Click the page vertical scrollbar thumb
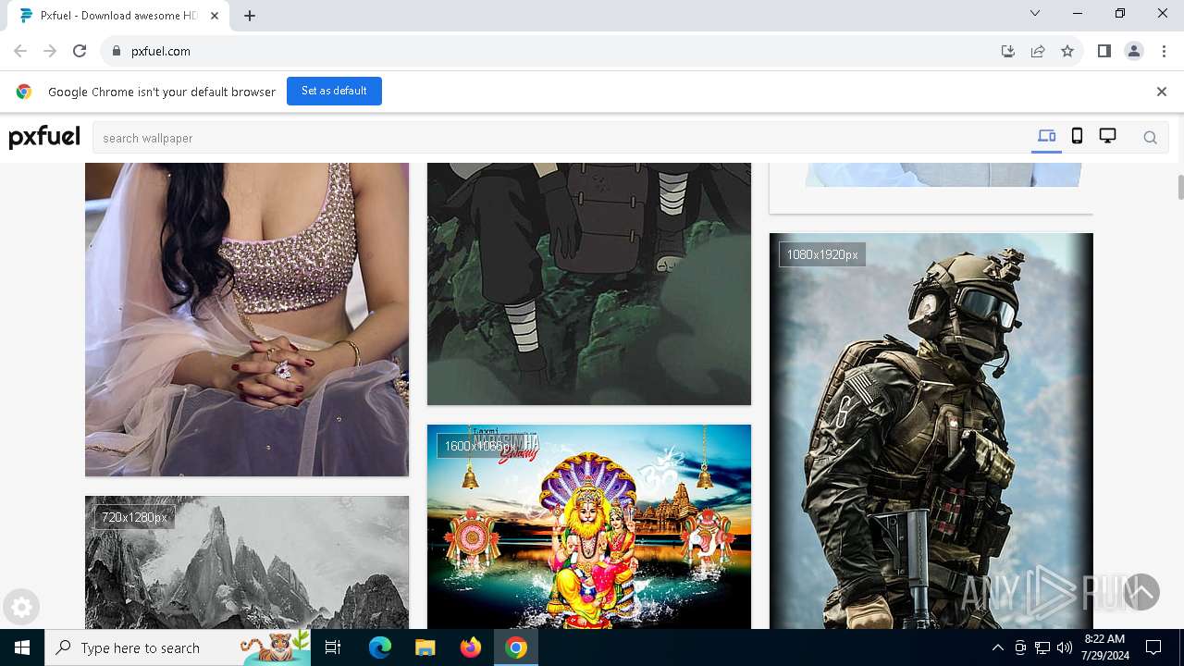 pos(1180,186)
